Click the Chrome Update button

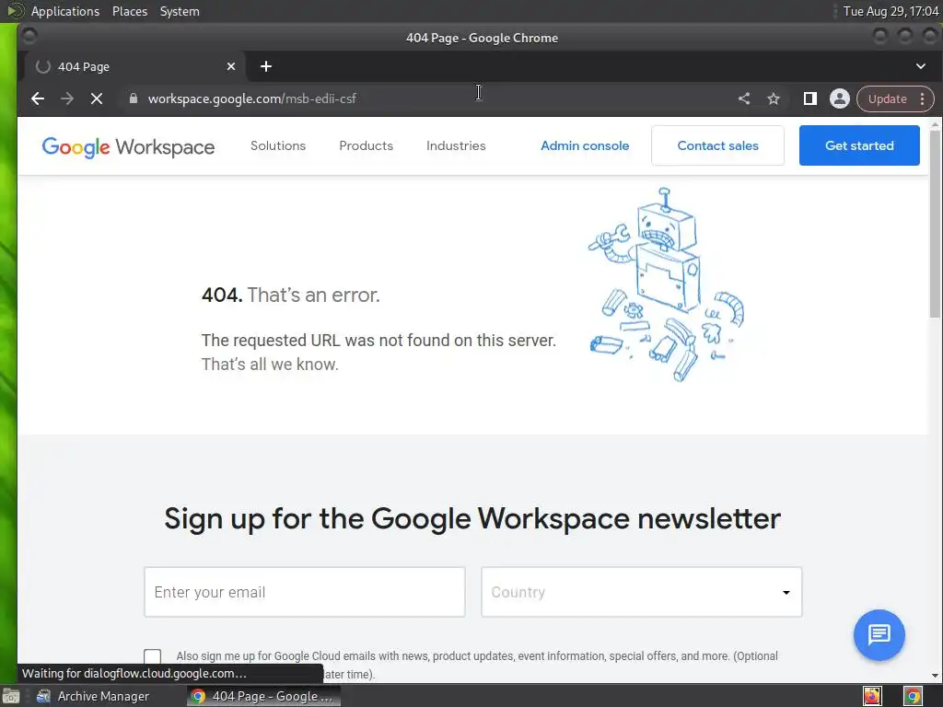(887, 99)
